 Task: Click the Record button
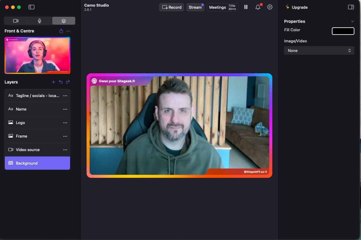(172, 7)
